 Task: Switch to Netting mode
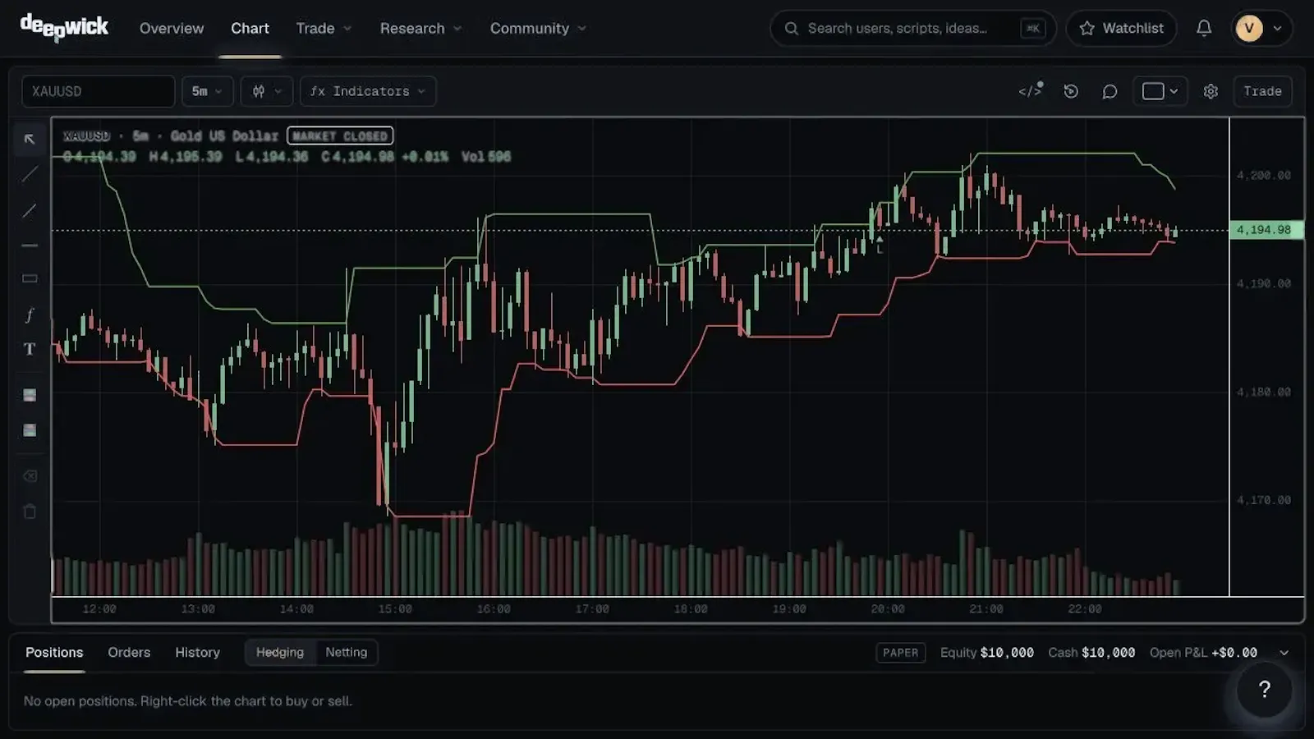coord(347,652)
